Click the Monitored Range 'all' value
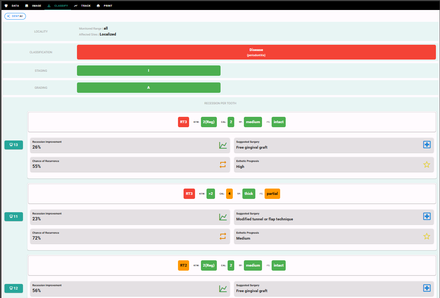Viewport: 440px width, 298px height. (x=106, y=28)
